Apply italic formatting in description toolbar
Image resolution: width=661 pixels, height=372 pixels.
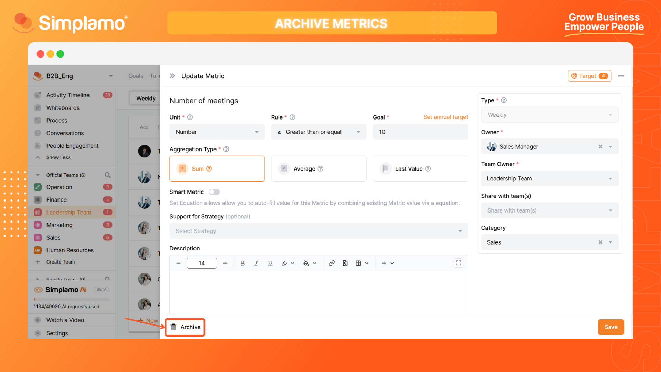(256, 263)
